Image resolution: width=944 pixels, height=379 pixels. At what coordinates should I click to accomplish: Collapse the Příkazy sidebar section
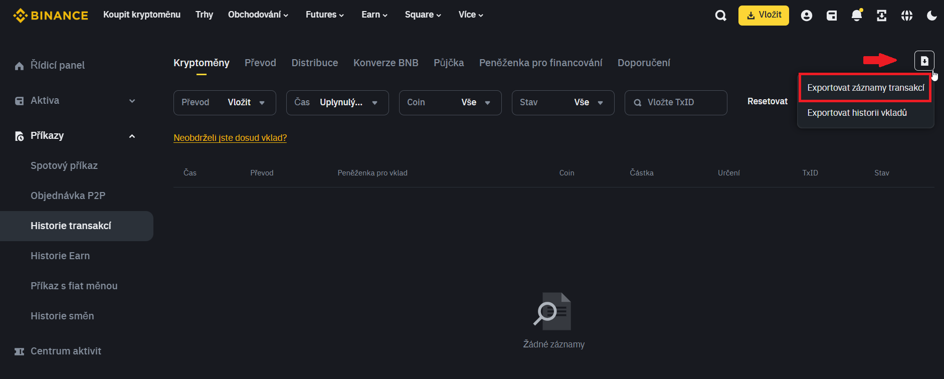(132, 136)
